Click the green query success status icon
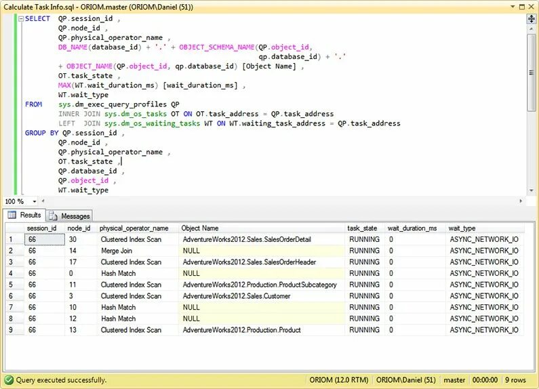This screenshot has width=539, height=389. [x=9, y=380]
